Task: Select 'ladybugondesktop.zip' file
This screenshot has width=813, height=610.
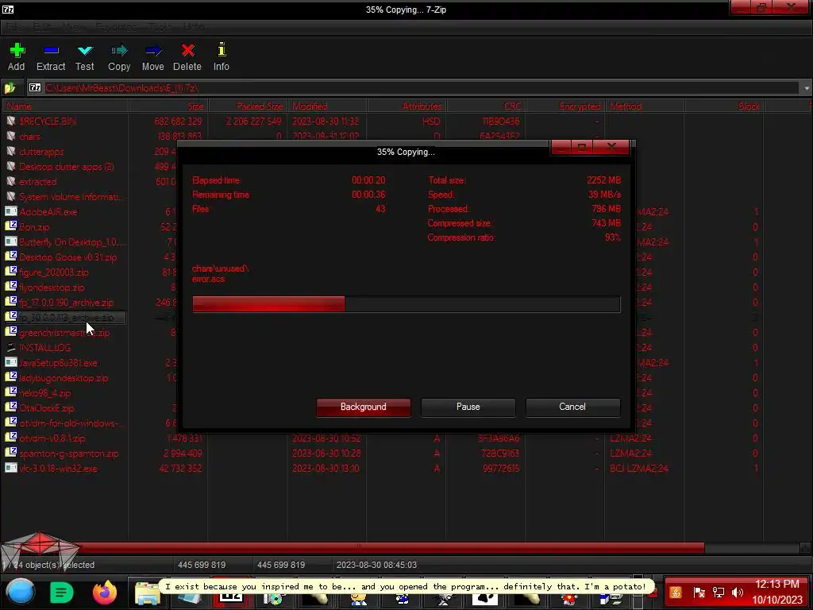Action: 64,377
